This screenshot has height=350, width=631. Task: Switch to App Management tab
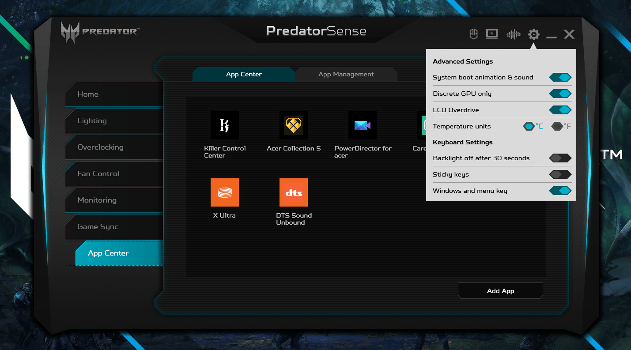pyautogui.click(x=346, y=74)
